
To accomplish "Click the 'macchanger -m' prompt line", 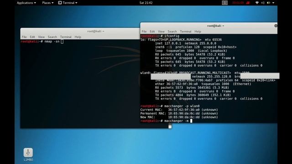I will (x=166, y=121).
